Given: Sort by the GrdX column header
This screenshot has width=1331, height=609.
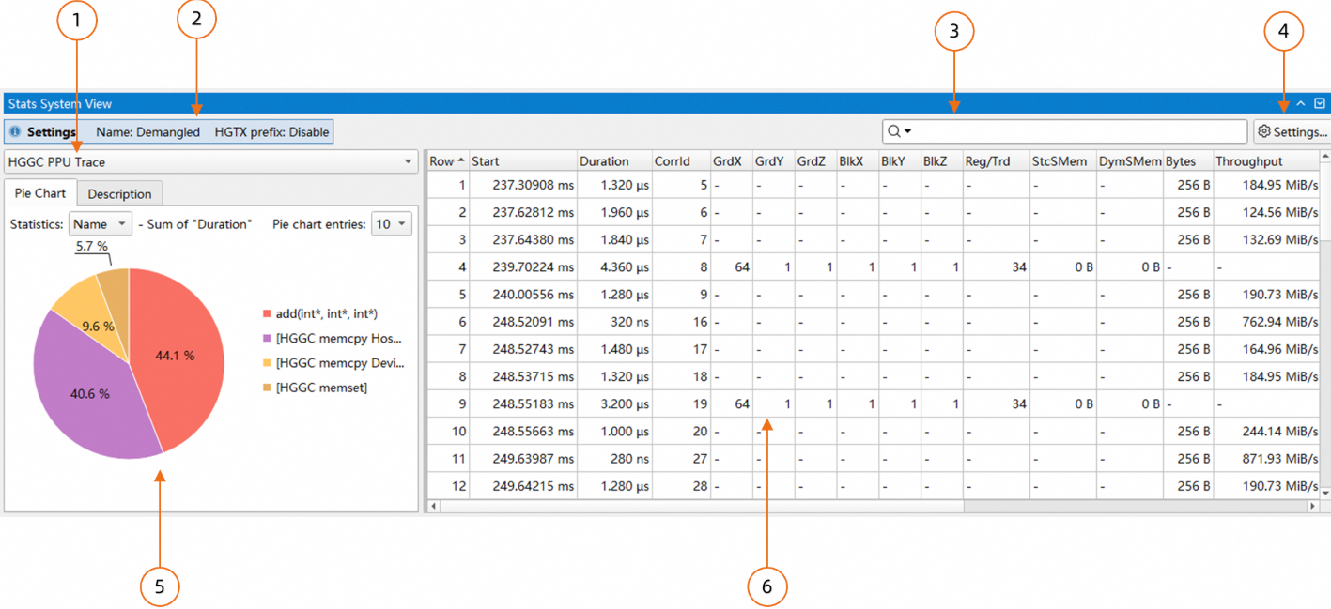Looking at the screenshot, I should coord(731,161).
